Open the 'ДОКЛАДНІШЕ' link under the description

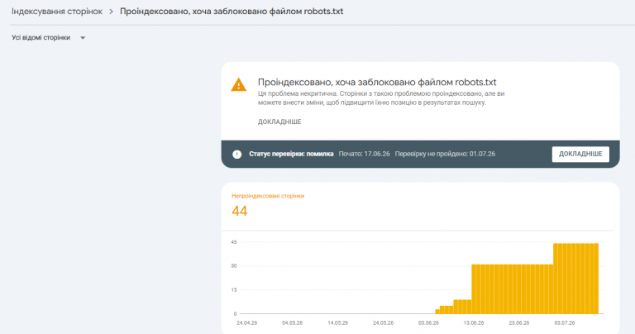click(279, 122)
